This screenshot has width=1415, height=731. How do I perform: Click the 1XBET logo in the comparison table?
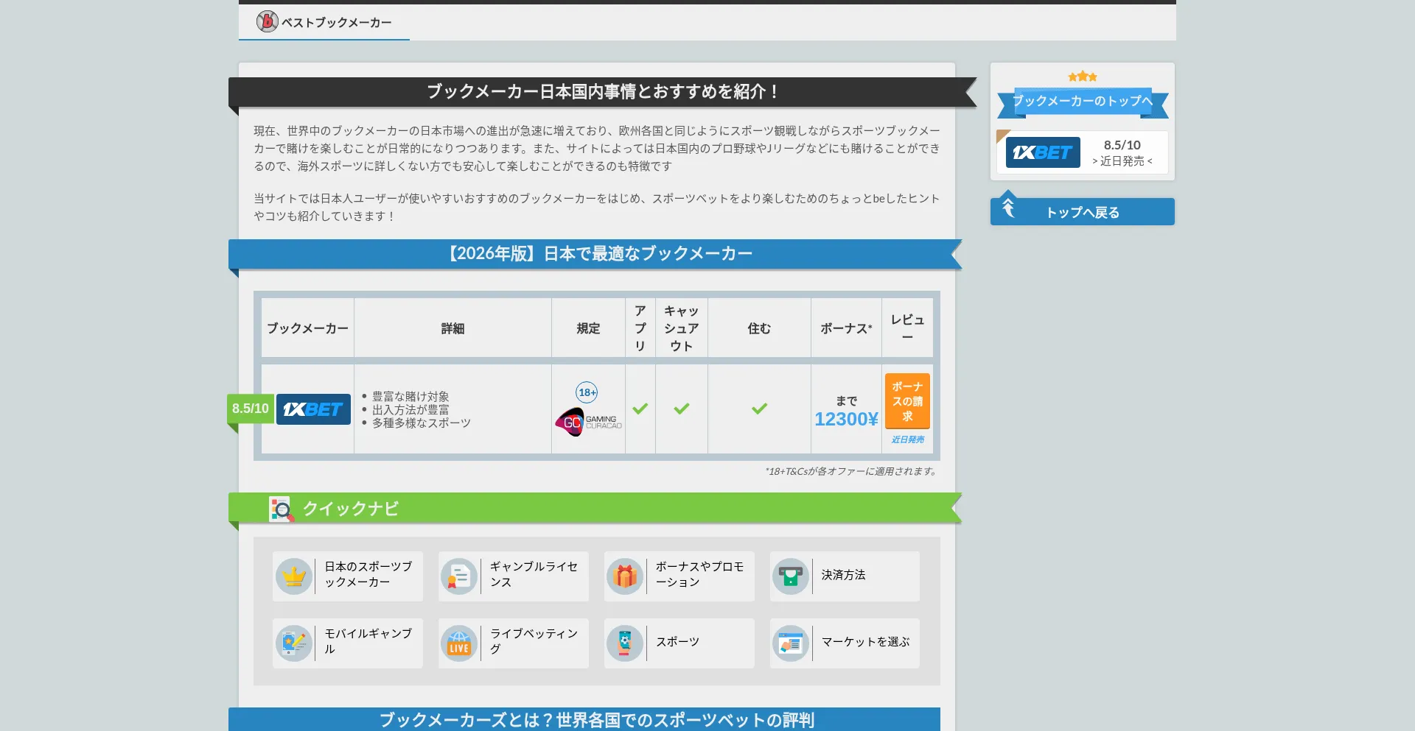point(313,409)
